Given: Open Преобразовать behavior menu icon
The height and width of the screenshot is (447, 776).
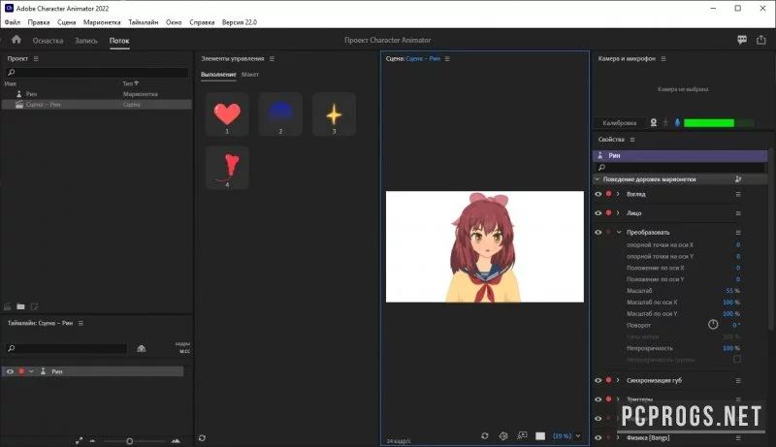Looking at the screenshot, I should coord(738,233).
